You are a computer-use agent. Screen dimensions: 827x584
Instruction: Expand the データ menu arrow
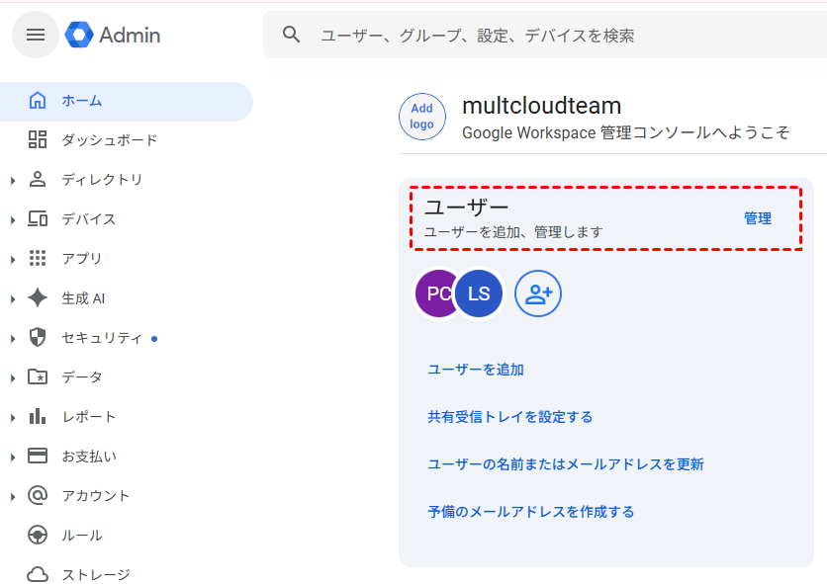pos(13,377)
